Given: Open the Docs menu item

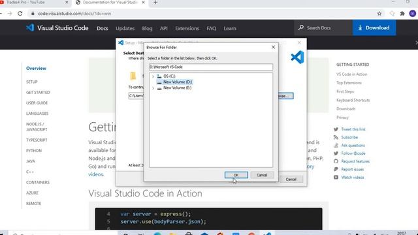Looking at the screenshot, I should coord(103,28).
